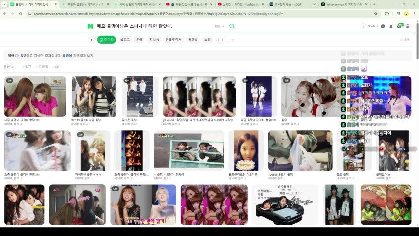Click the green Naver N logo
The height and width of the screenshot is (236, 419).
[90, 26]
